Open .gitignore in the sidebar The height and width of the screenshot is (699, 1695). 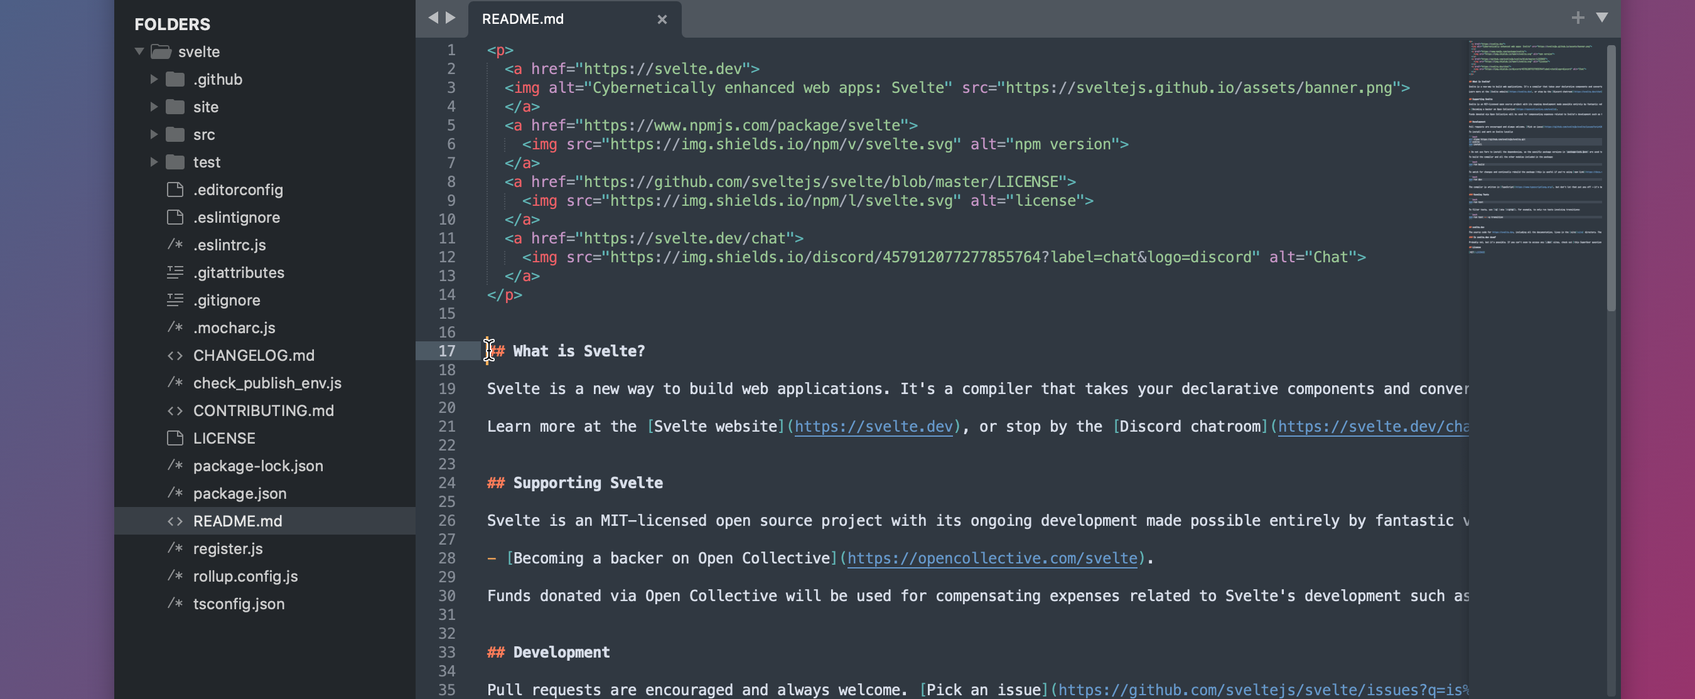pos(227,300)
